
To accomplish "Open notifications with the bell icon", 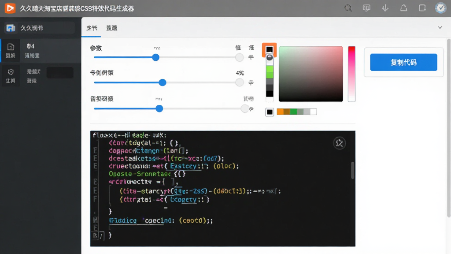I will pyautogui.click(x=403, y=8).
